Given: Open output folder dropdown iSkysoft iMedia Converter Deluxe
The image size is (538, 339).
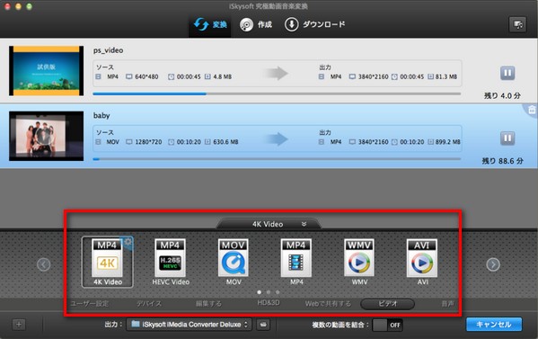Looking at the screenshot, I should tap(189, 325).
